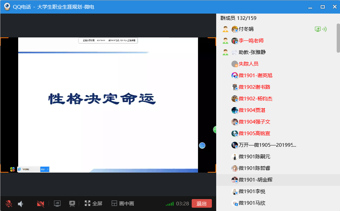
Task: Select member 李一鸣老师 in the list
Action: click(x=251, y=41)
